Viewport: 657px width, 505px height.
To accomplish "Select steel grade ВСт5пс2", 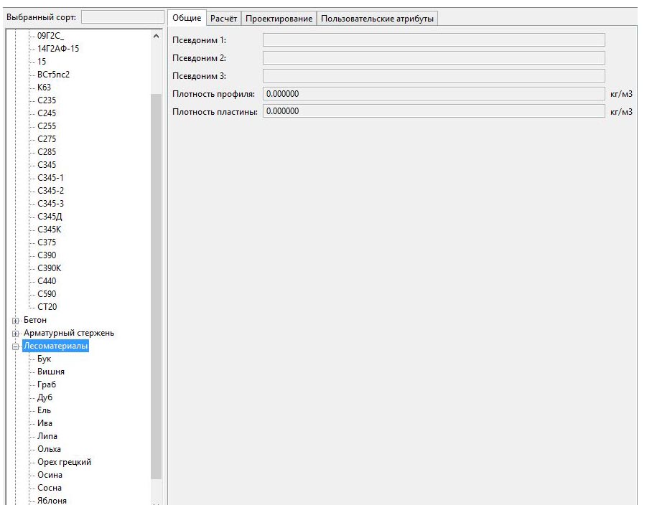I will tap(53, 75).
